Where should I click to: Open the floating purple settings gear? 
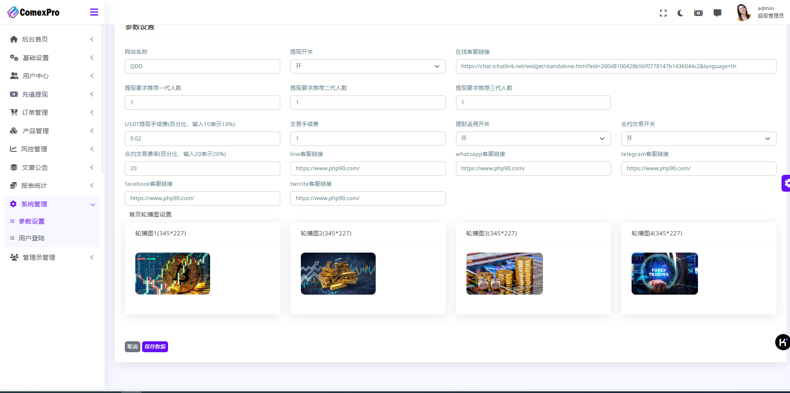[x=786, y=183]
